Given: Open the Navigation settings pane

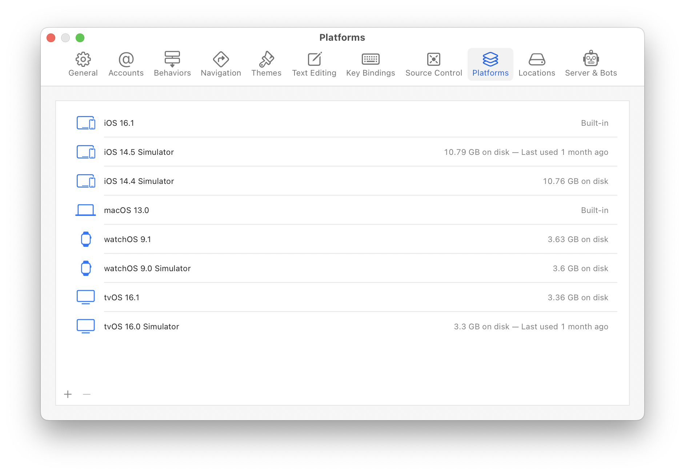Looking at the screenshot, I should [221, 64].
